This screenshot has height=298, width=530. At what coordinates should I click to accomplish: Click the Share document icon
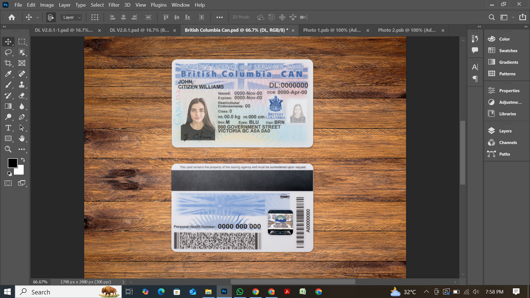523,17
